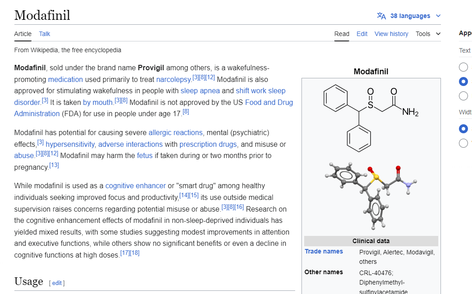
Task: Open the medication link
Action: (65, 80)
